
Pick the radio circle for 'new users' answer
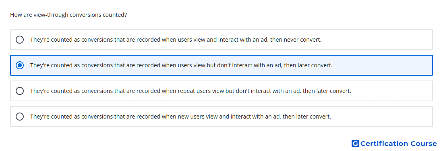coord(20,117)
